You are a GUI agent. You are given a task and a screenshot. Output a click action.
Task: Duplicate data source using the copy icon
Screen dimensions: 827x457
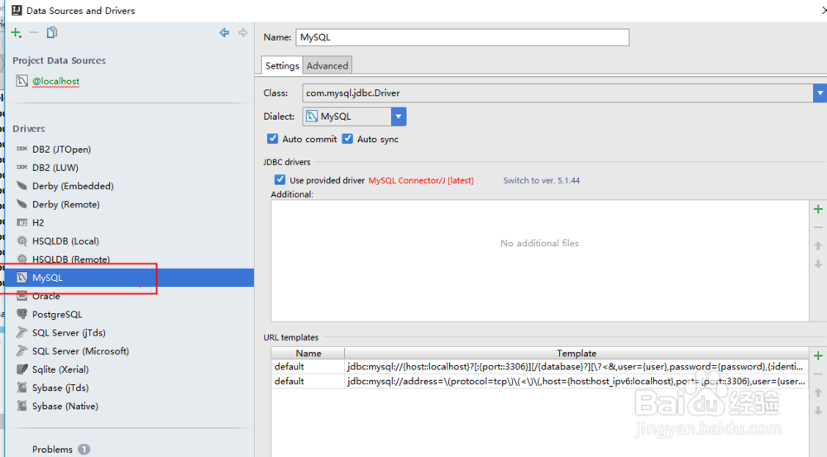pyautogui.click(x=51, y=33)
